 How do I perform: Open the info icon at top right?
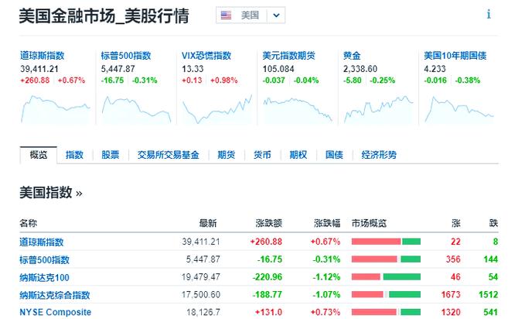coord(489,14)
